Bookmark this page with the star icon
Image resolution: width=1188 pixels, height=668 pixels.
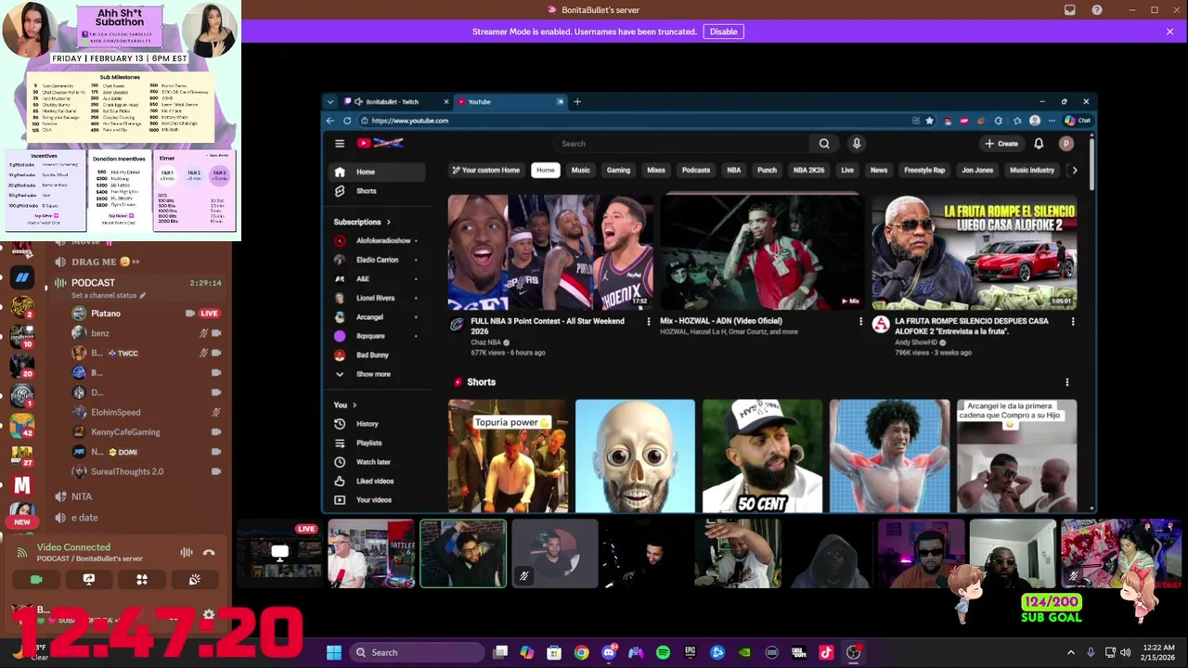click(x=929, y=121)
